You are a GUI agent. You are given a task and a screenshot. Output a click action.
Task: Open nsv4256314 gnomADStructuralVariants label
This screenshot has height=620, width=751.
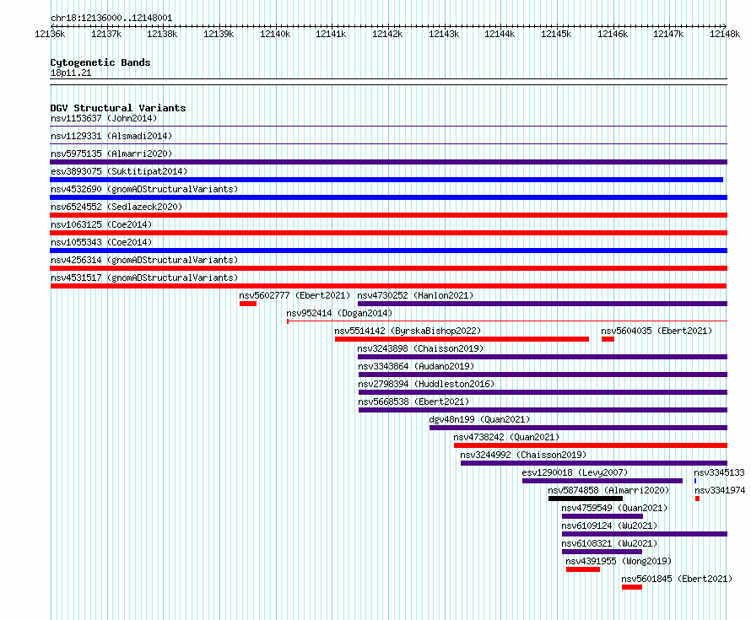[x=144, y=260]
